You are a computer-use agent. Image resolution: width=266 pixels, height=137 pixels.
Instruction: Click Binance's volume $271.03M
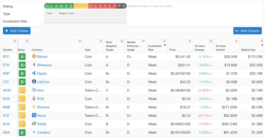pos(229,107)
